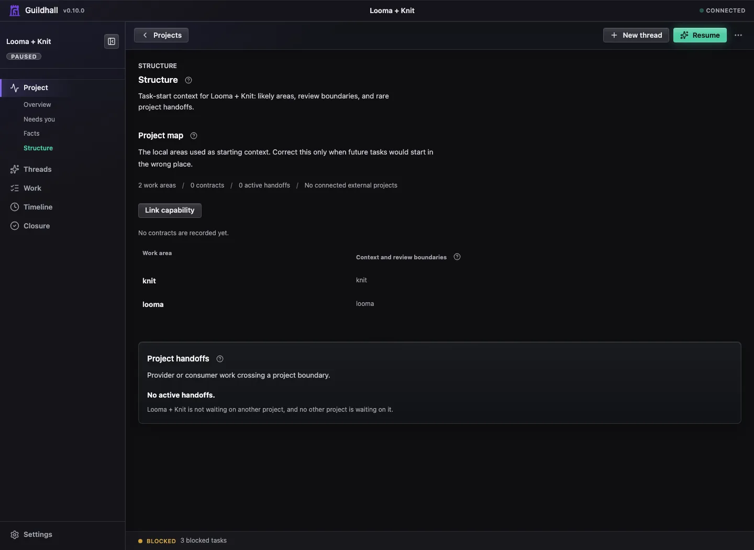The height and width of the screenshot is (550, 754).
Task: Click the Context and review boundaries help icon
Action: [457, 257]
